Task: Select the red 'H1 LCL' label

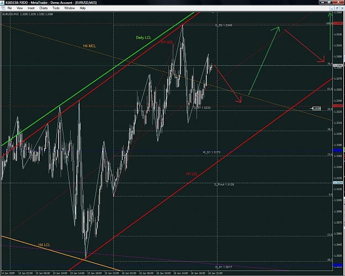Action: pyautogui.click(x=192, y=174)
